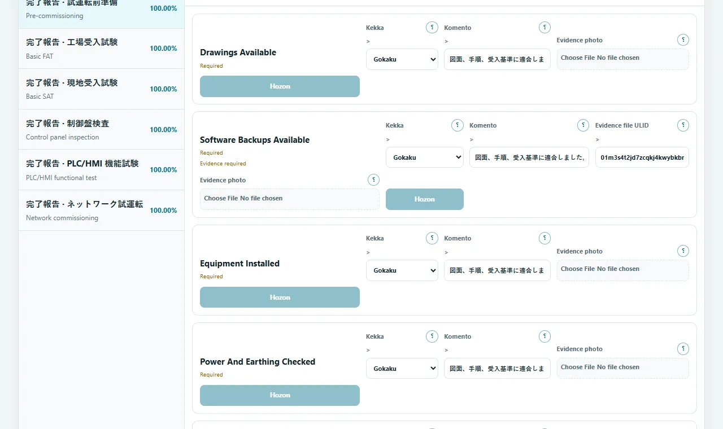Click Komento field for Power And Earthing Checked

[x=497, y=369]
